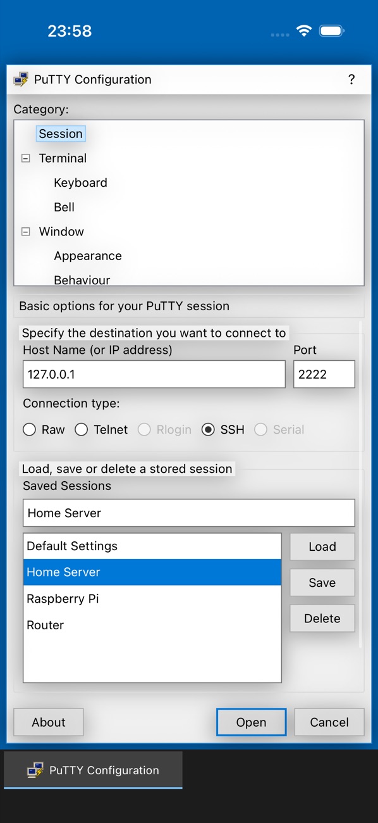Select Router in the sessions list

click(x=152, y=625)
